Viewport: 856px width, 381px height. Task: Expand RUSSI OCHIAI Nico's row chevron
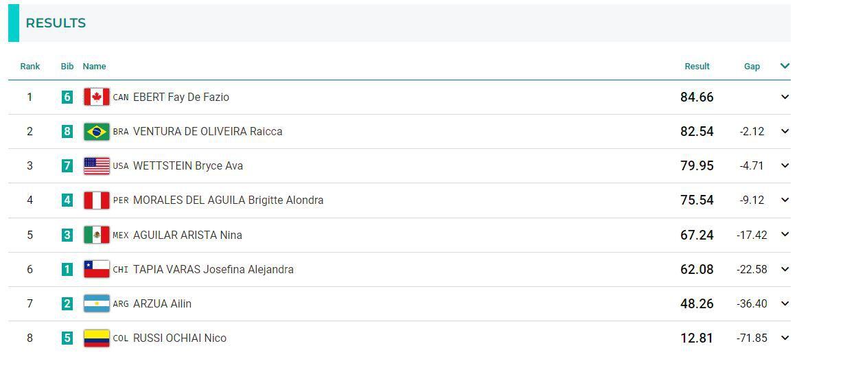coord(785,338)
